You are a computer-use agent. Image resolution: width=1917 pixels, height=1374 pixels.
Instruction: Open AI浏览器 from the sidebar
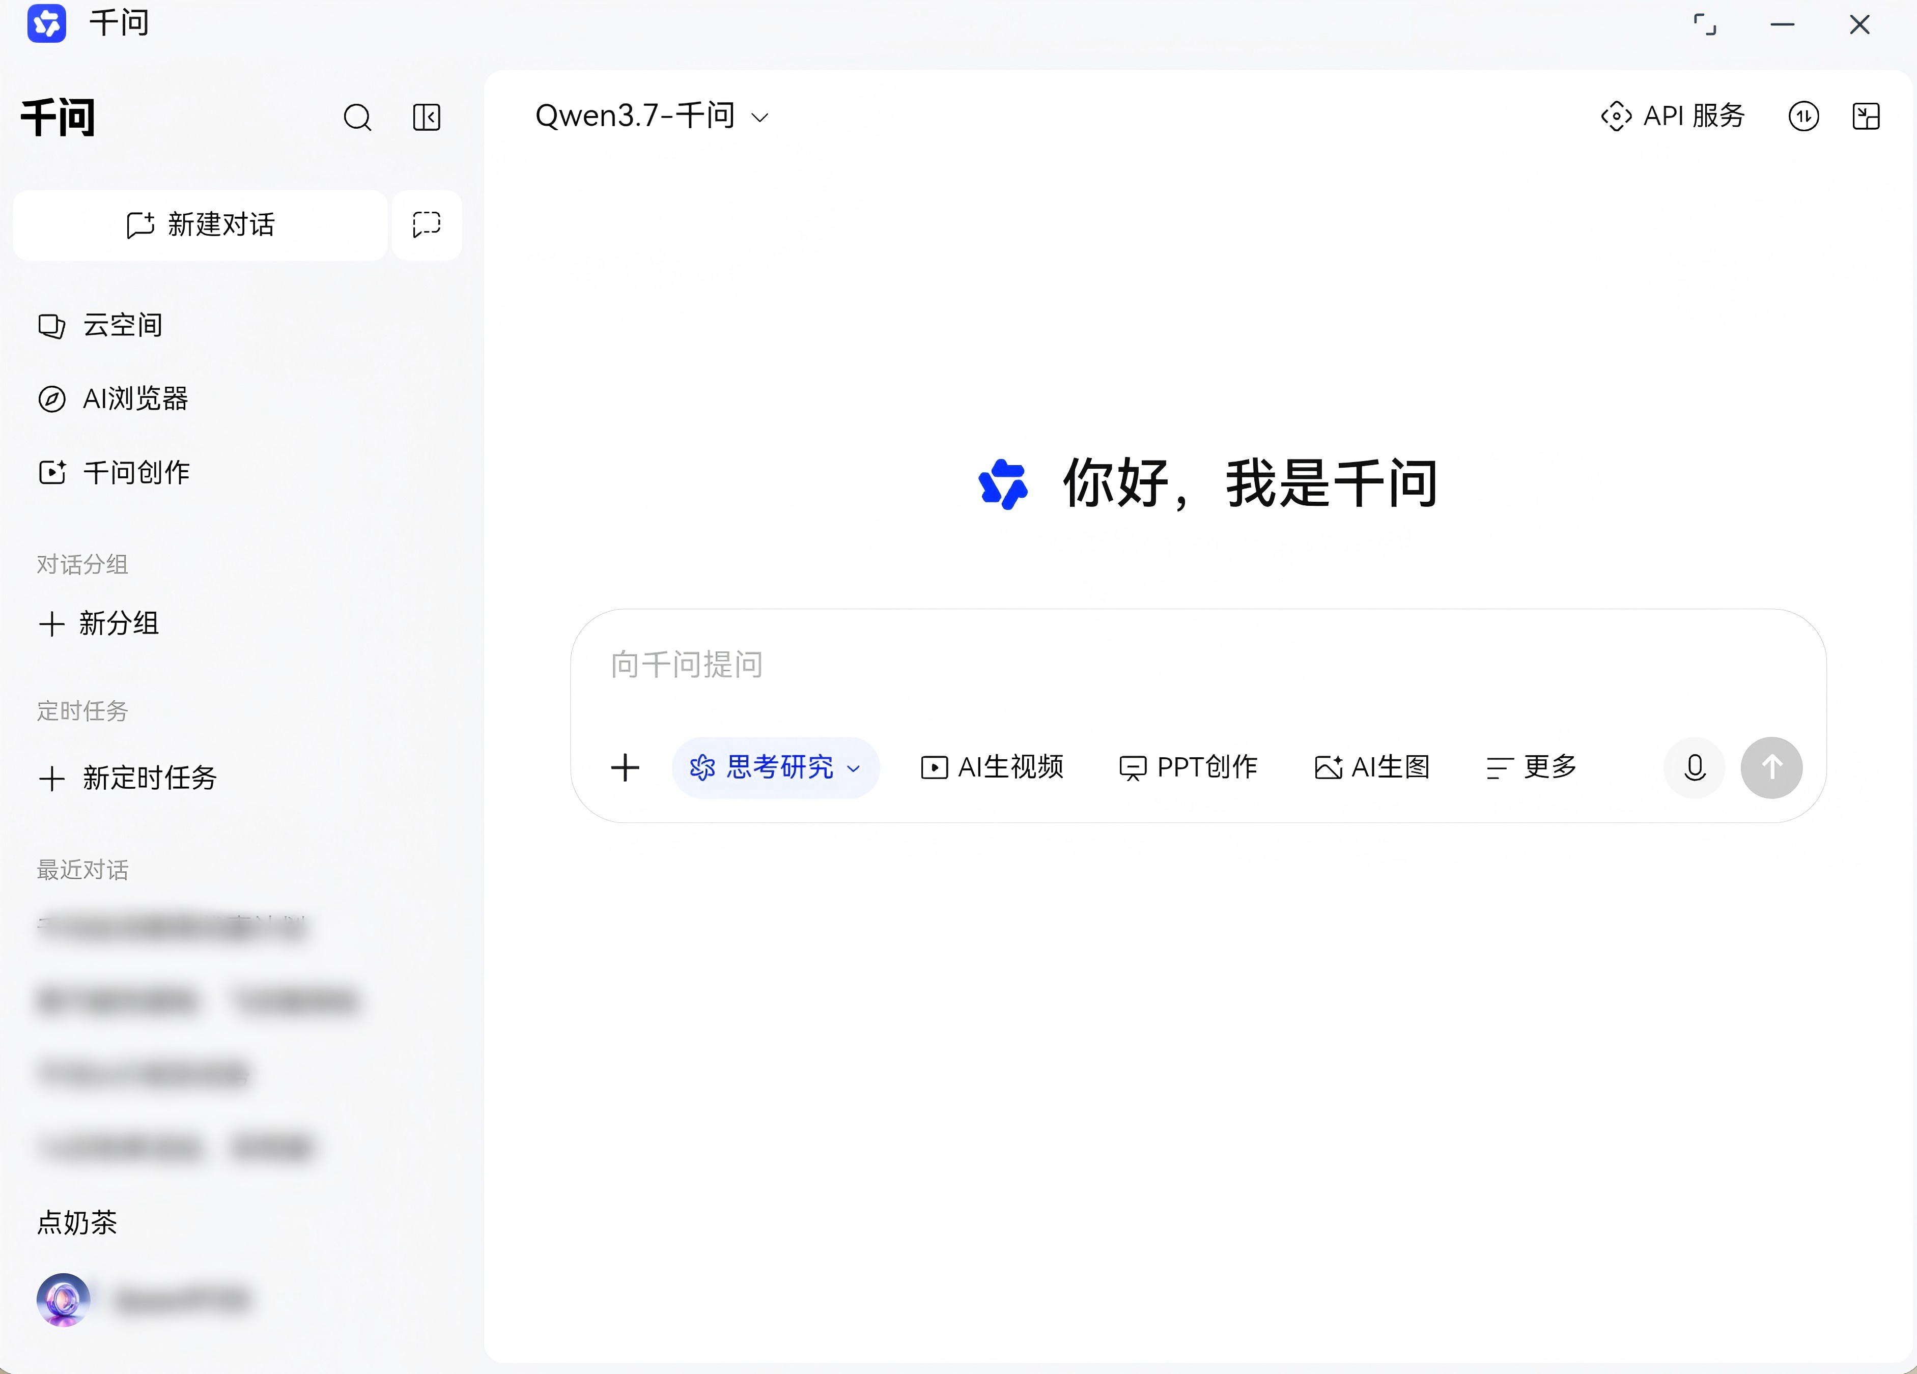click(x=114, y=399)
